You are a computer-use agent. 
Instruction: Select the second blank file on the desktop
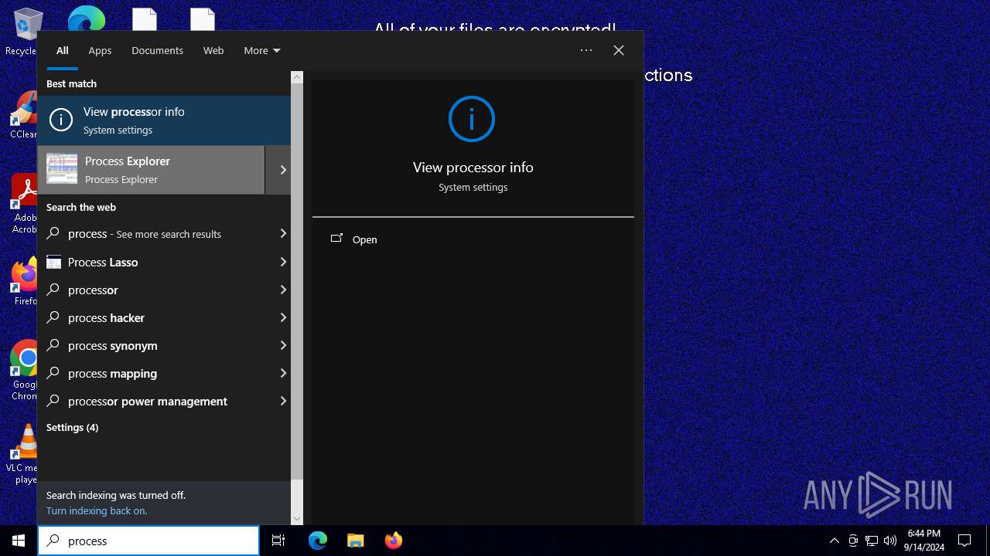203,19
